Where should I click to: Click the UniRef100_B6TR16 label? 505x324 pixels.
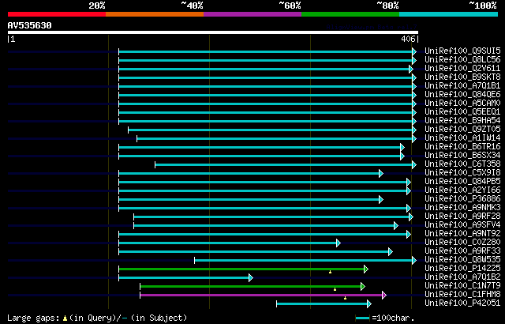click(x=462, y=147)
